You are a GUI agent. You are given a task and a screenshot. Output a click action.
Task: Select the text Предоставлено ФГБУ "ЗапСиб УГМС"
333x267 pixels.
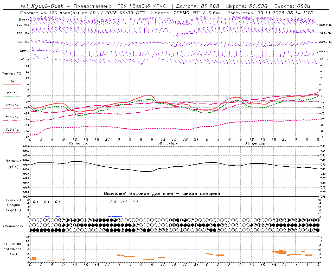121,6
